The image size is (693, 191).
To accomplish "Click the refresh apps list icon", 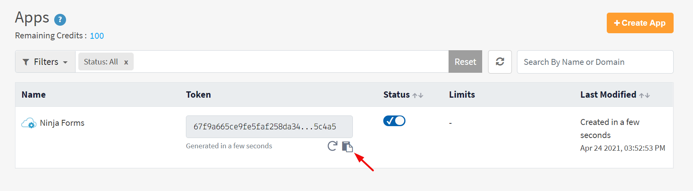I will coord(500,62).
